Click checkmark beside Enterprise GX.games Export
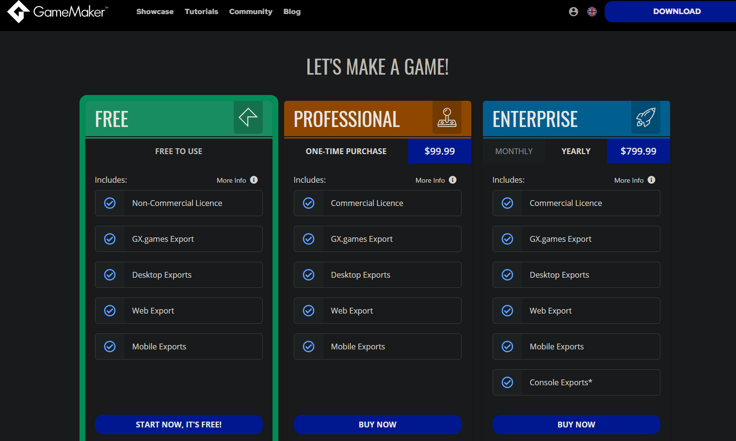 click(508, 239)
